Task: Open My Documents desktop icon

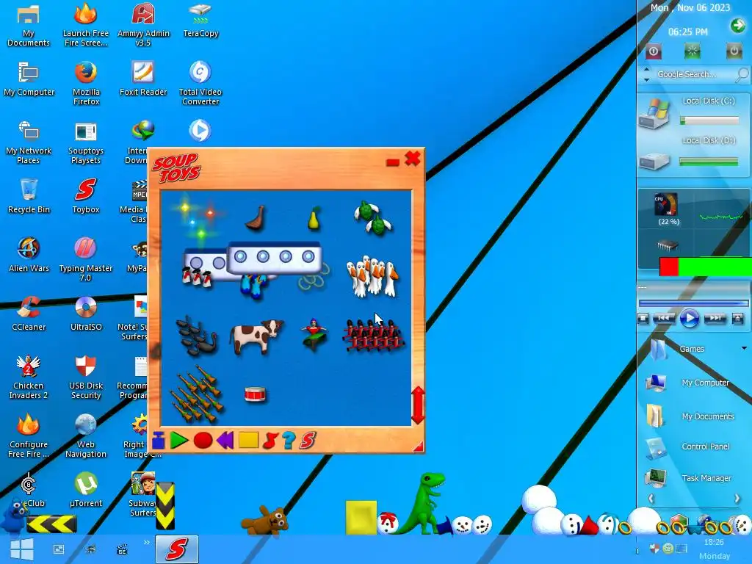Action: [x=29, y=25]
